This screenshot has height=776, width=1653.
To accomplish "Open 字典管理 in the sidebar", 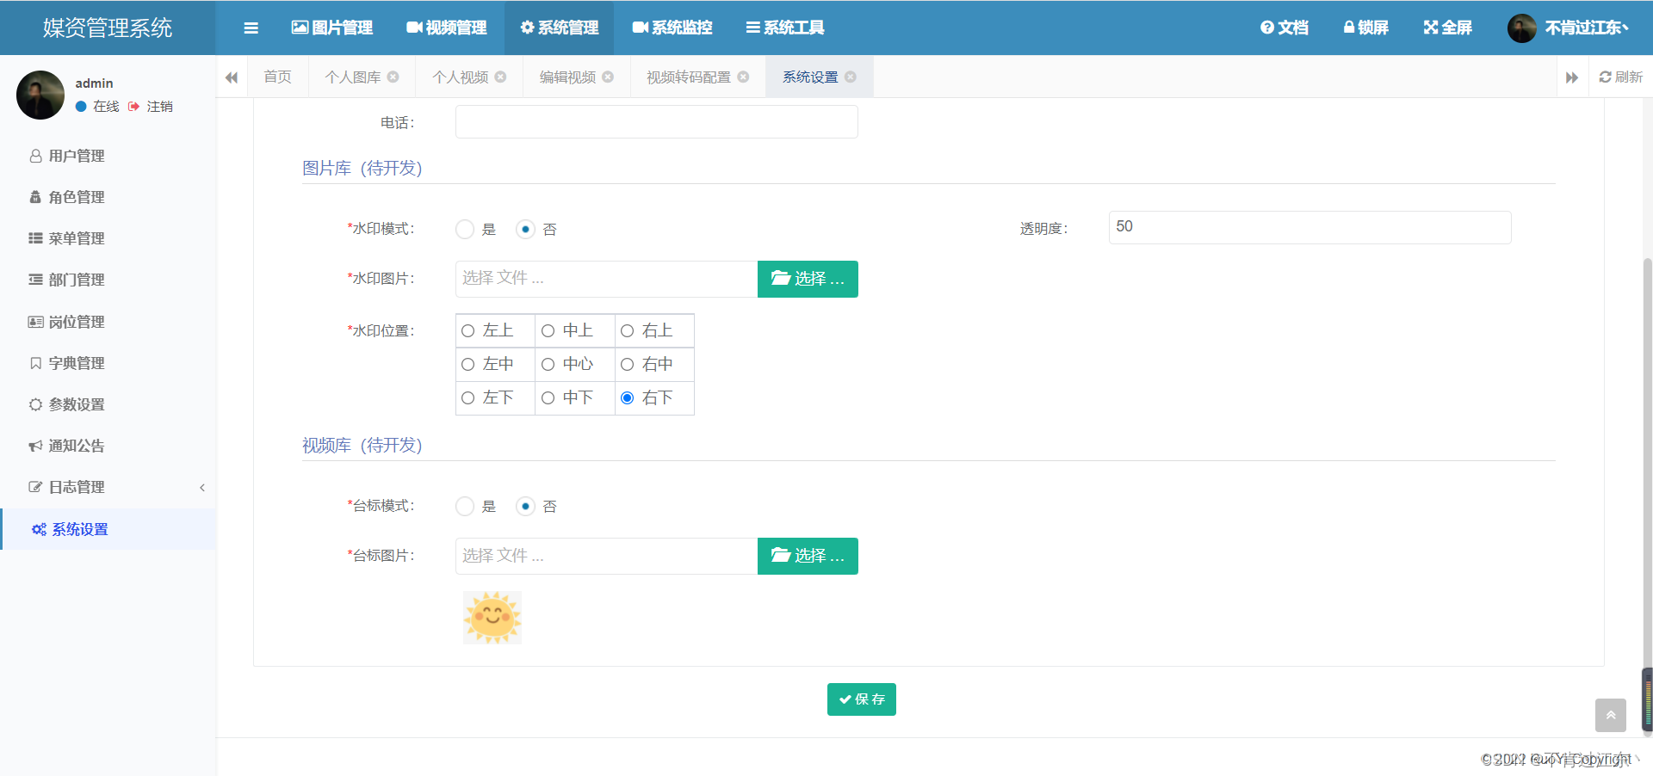I will [108, 363].
